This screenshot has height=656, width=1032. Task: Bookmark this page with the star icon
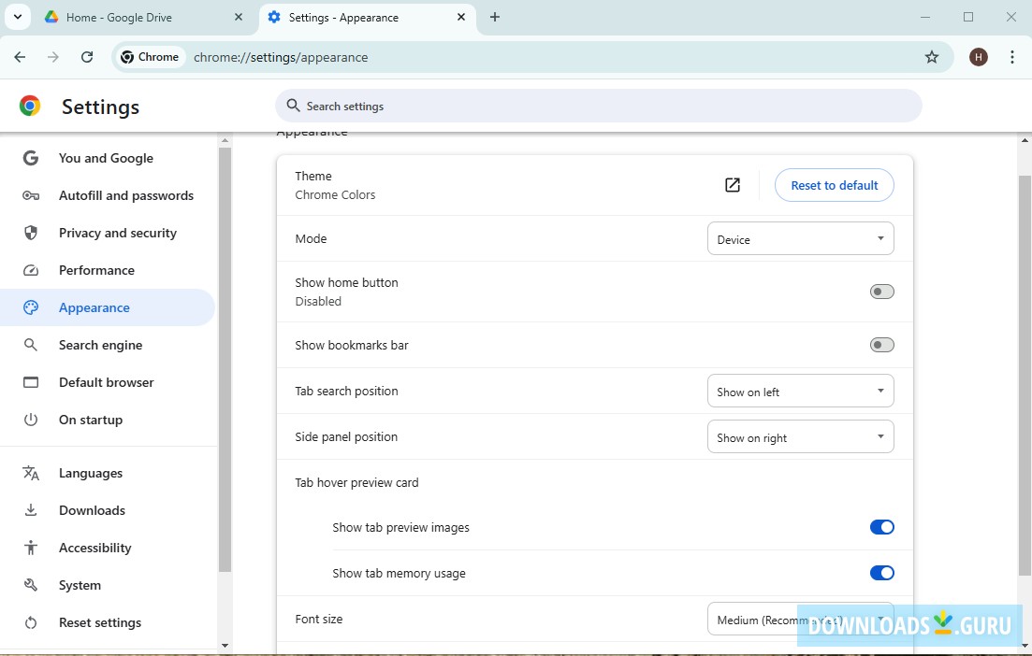tap(931, 57)
